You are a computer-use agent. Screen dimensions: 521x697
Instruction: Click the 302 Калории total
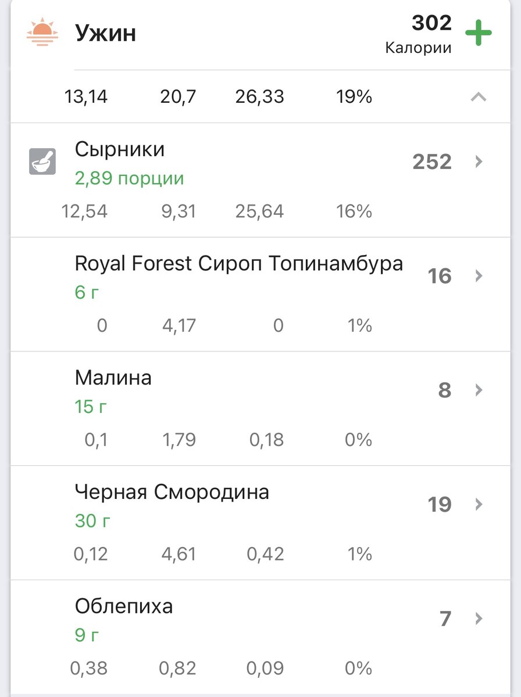pyautogui.click(x=419, y=34)
